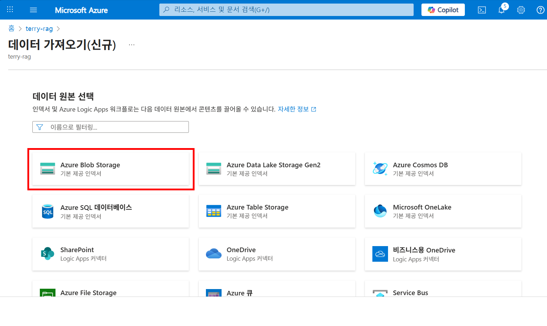Click the Service Bus icon
547x326 pixels.
point(380,293)
